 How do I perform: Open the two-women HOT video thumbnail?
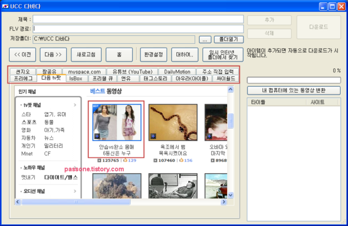(x=117, y=122)
